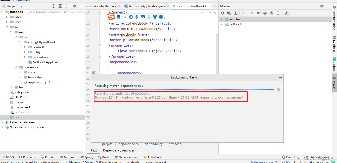Image resolution: width=337 pixels, height=163 pixels.
Task: Toggle Skip Tests mode lightning icon
Action: [272, 13]
